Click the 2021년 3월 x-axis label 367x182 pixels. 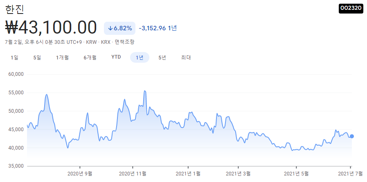click(x=238, y=174)
